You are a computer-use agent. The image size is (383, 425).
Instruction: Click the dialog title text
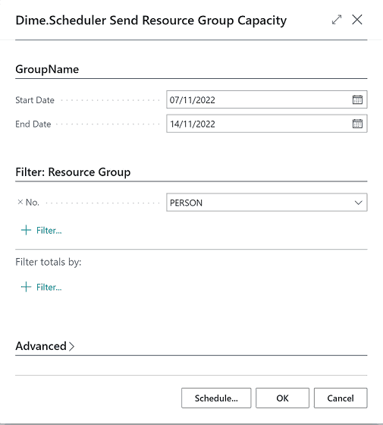pos(151,20)
